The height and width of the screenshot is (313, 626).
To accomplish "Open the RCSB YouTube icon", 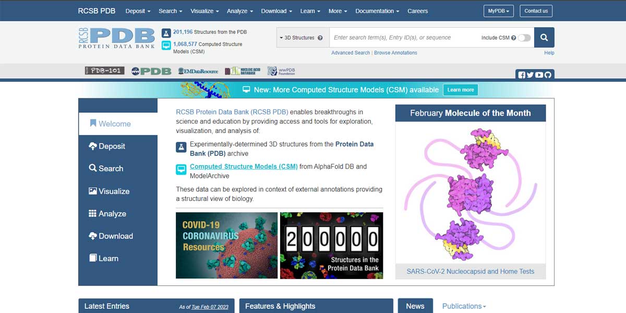I will point(539,75).
